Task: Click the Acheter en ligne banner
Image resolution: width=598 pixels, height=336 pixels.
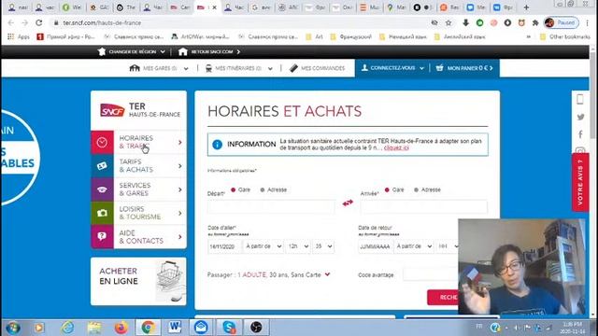Action: pyautogui.click(x=138, y=281)
